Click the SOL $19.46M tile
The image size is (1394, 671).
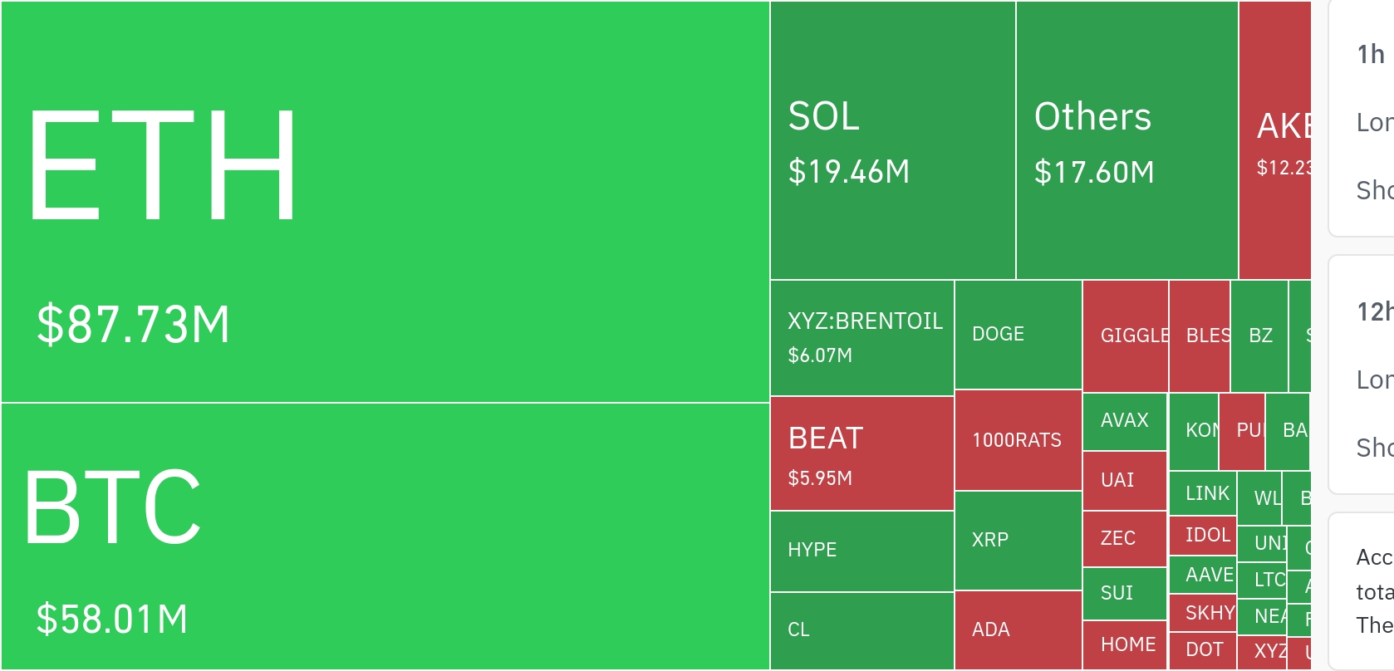pos(893,140)
